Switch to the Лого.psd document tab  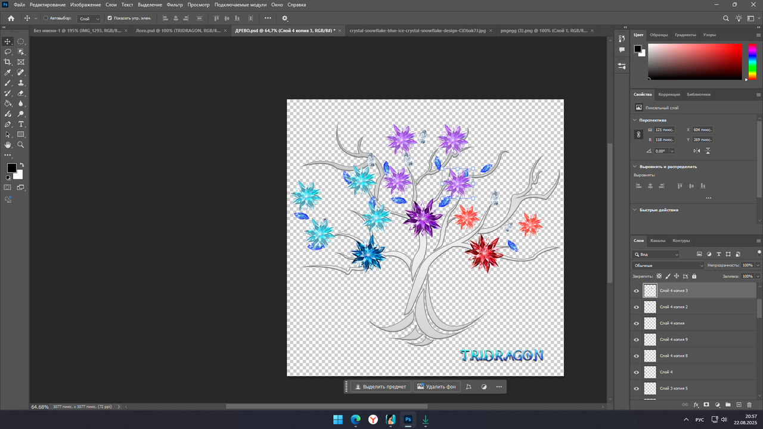coord(178,30)
